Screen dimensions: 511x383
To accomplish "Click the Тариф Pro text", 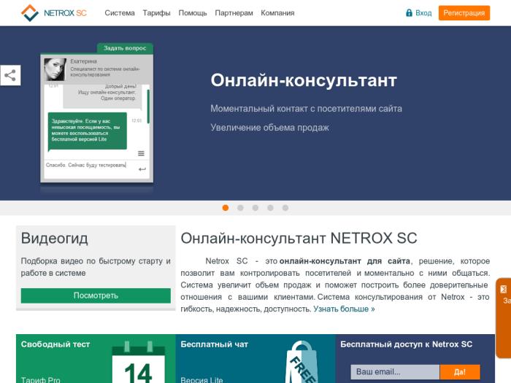I will click(x=41, y=380).
